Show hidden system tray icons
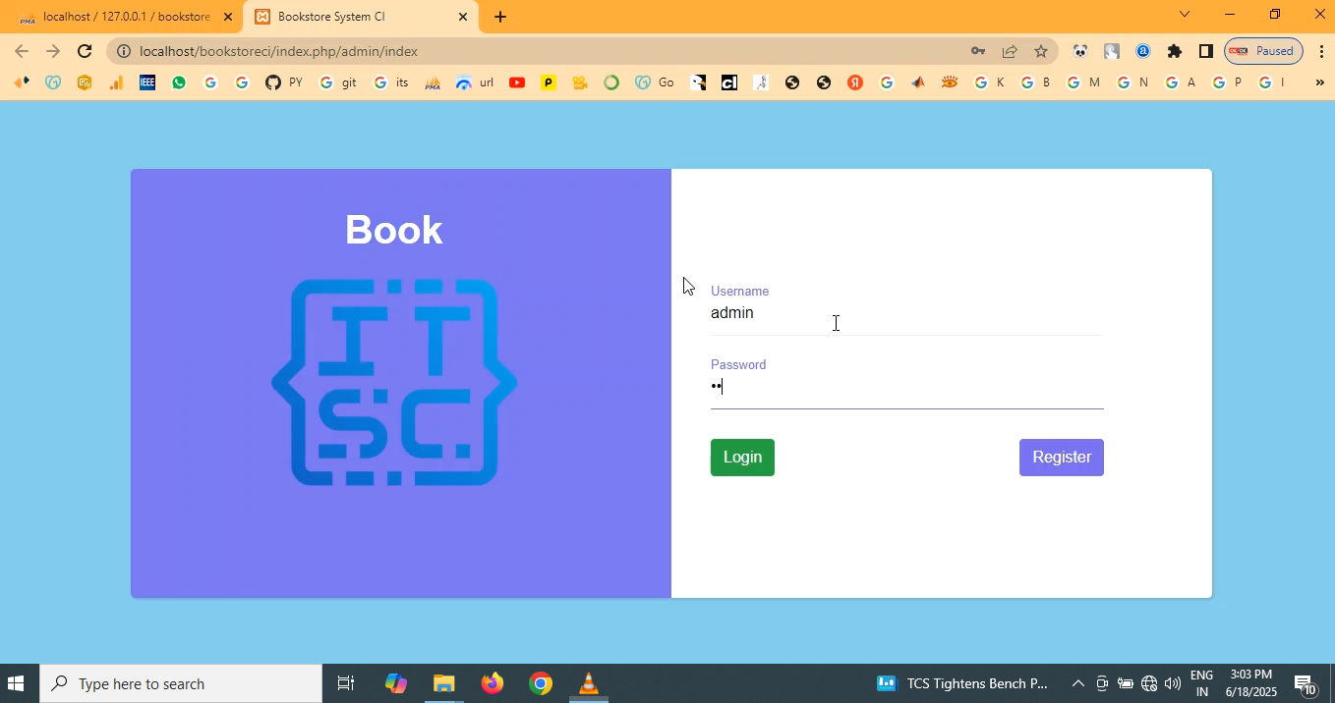The image size is (1335, 703). tap(1077, 683)
